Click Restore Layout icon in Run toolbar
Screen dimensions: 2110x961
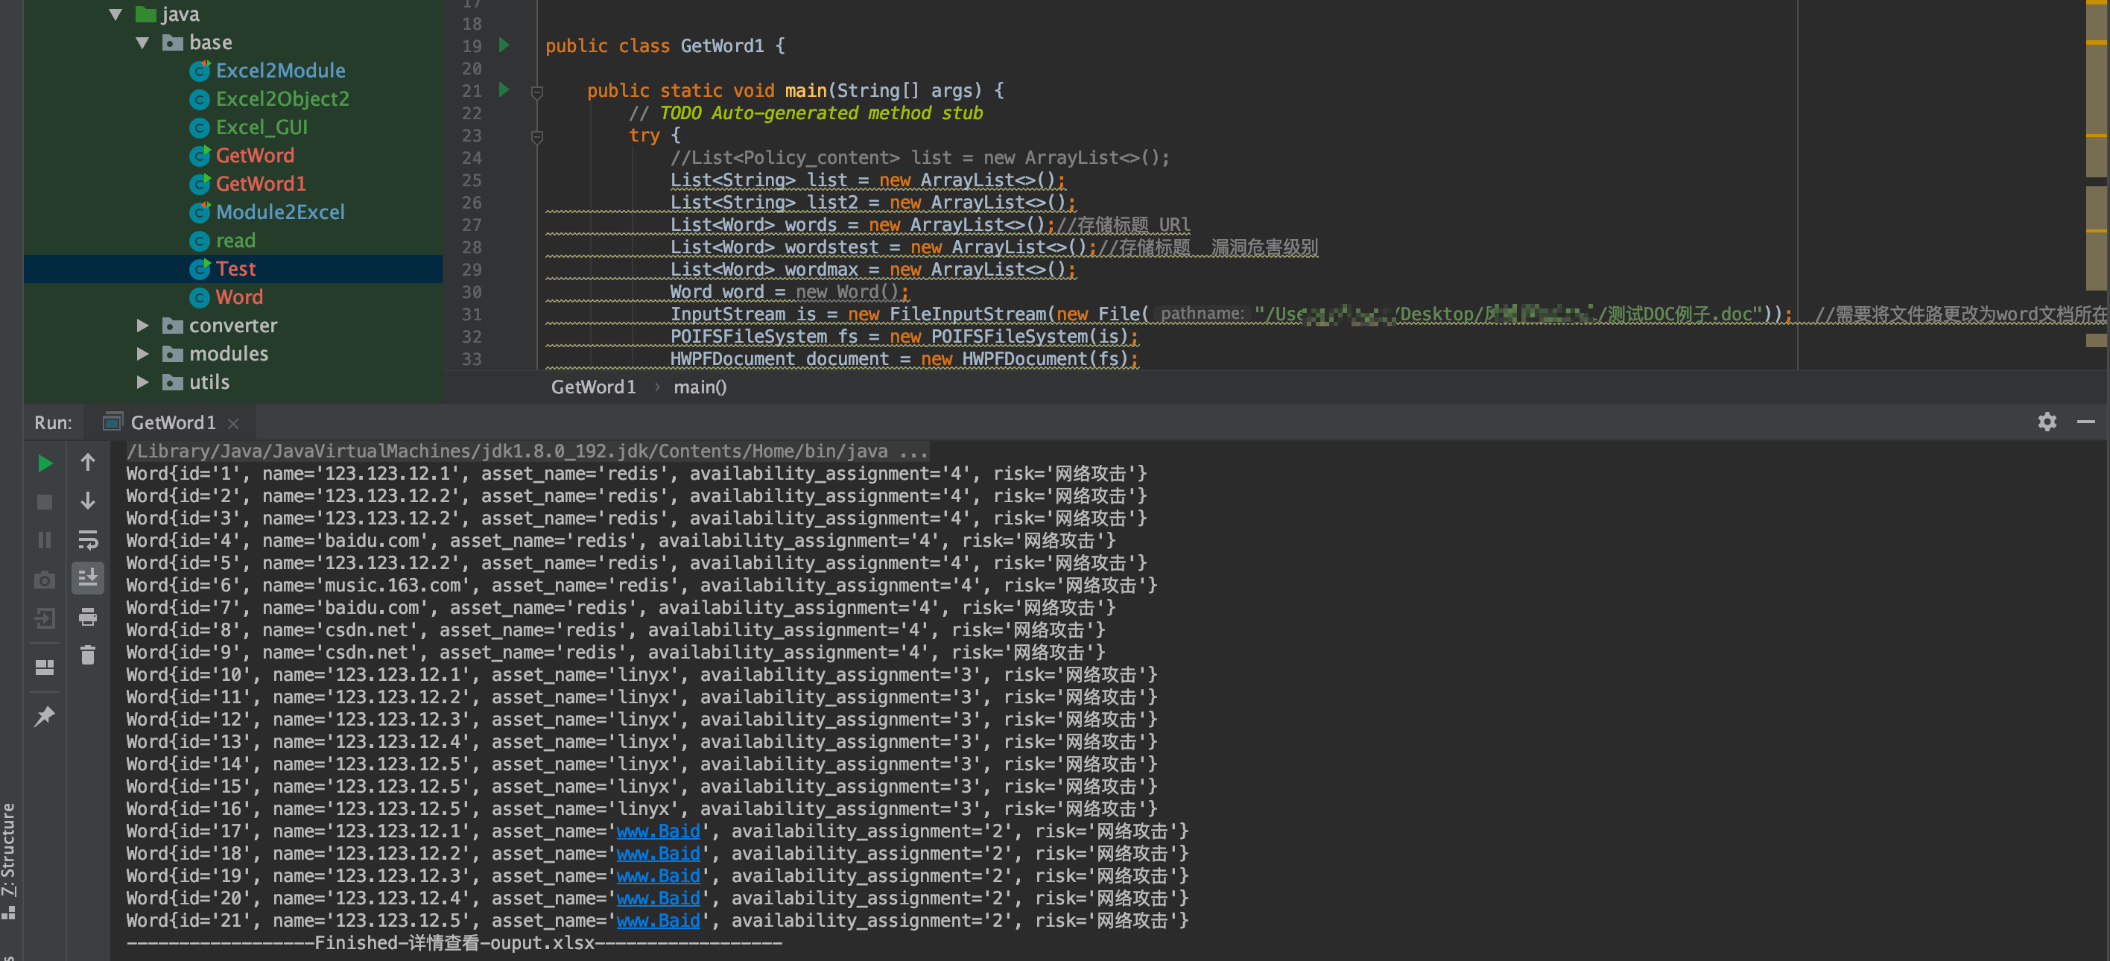[x=45, y=667]
